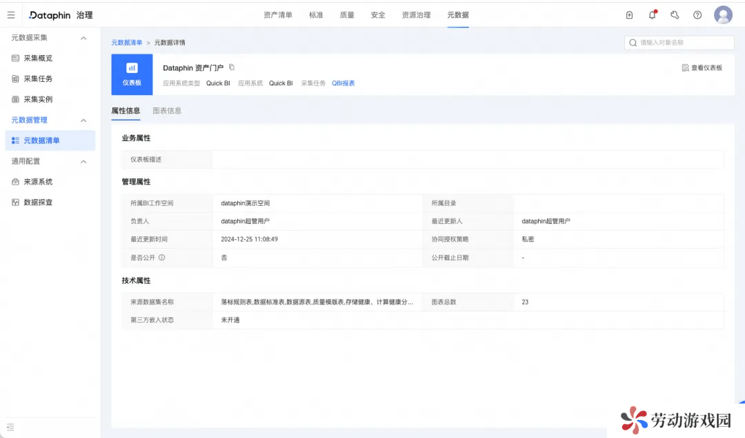Viewport: 745px width, 438px height.
Task: Switch to the 属性信息 tab
Action: [x=126, y=111]
